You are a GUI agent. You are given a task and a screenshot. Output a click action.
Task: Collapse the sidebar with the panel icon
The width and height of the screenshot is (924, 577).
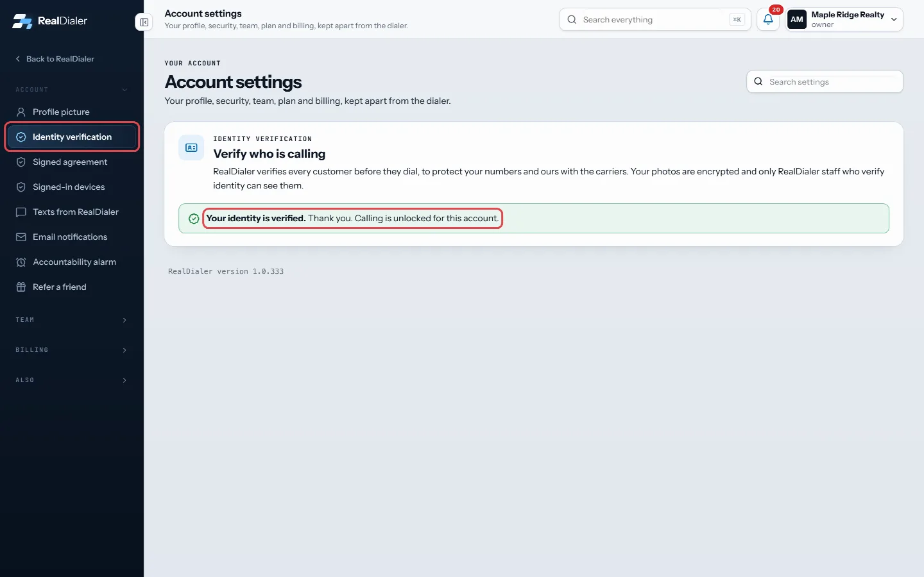(144, 22)
